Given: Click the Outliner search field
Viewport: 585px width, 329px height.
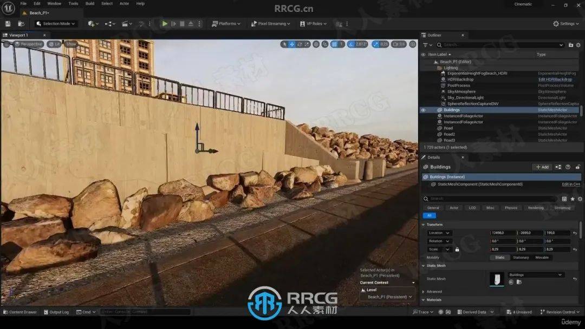Looking at the screenshot, I should pyautogui.click(x=500, y=45).
